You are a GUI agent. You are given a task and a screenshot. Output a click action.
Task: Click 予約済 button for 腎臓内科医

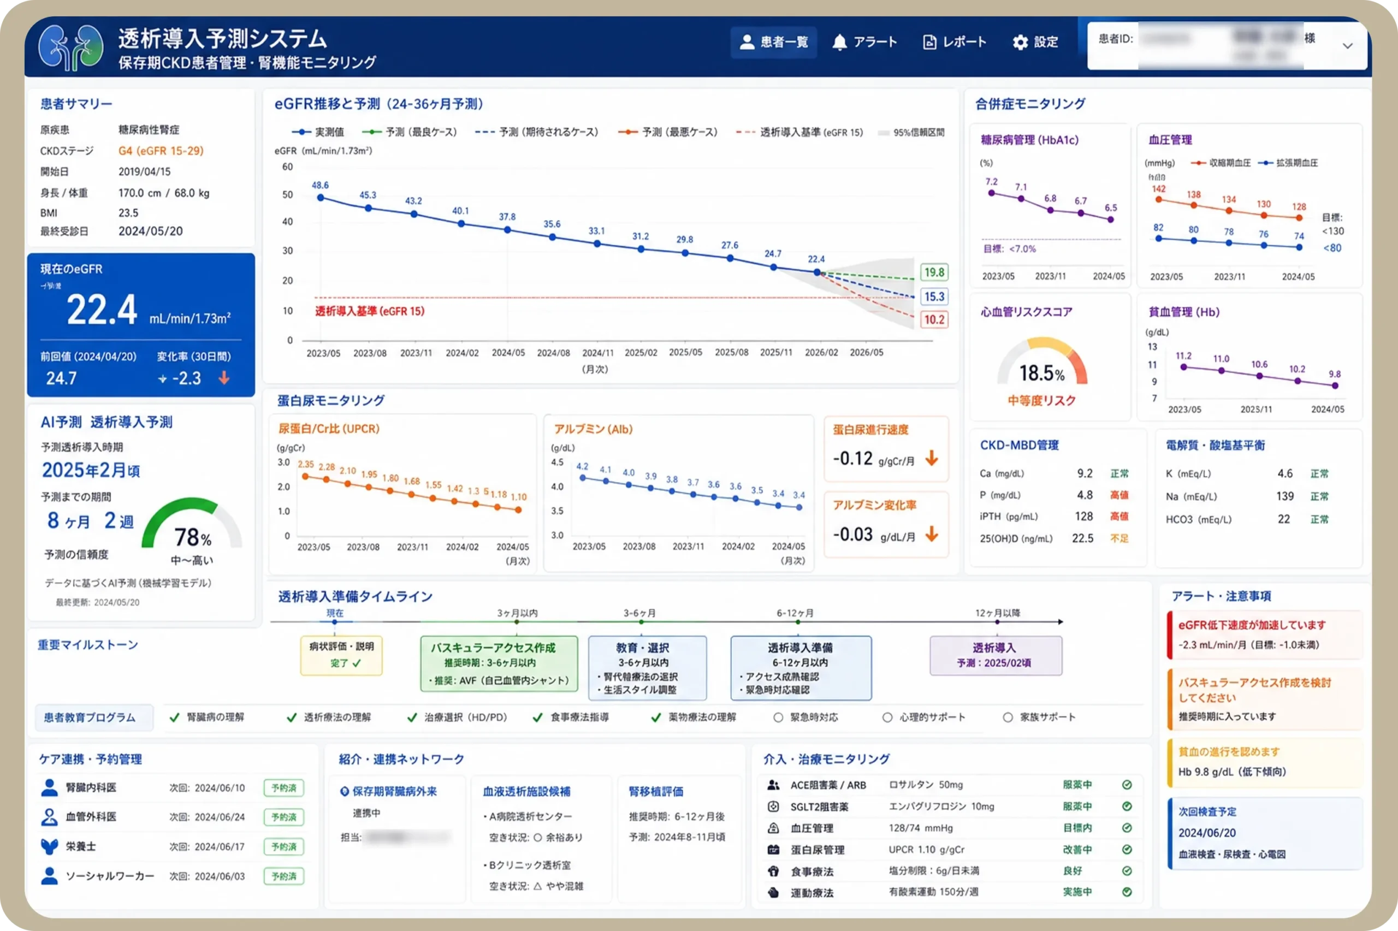pos(284,788)
